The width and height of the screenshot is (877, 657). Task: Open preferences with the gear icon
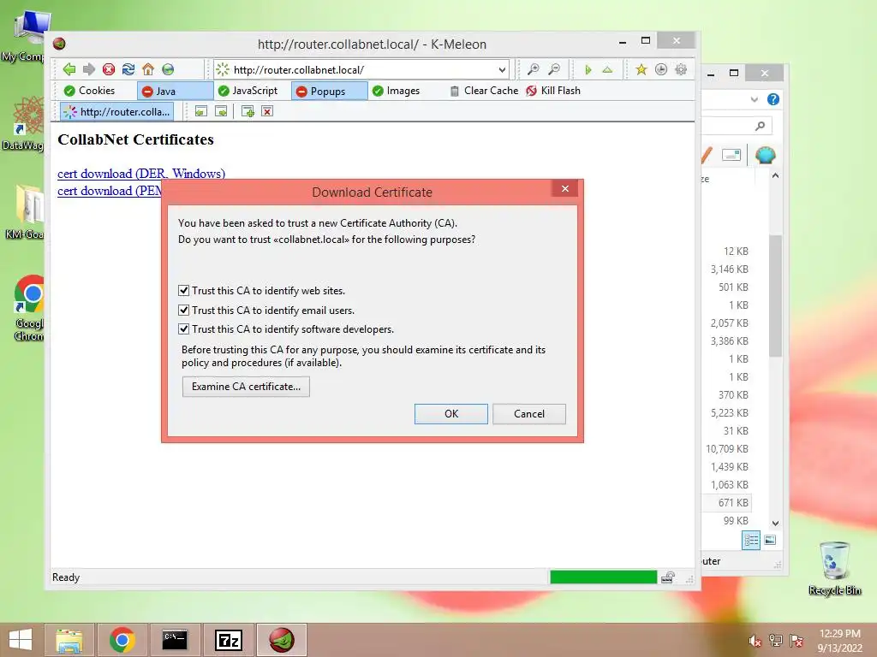(681, 69)
